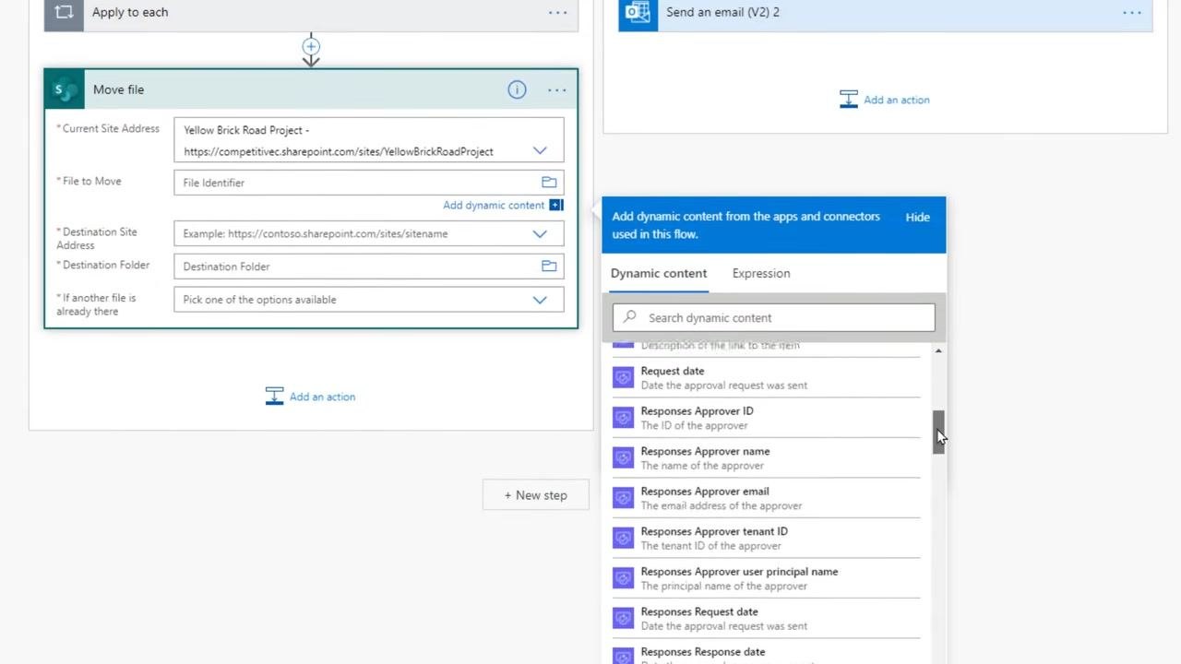Click the New step button
The width and height of the screenshot is (1181, 664).
[536, 495]
